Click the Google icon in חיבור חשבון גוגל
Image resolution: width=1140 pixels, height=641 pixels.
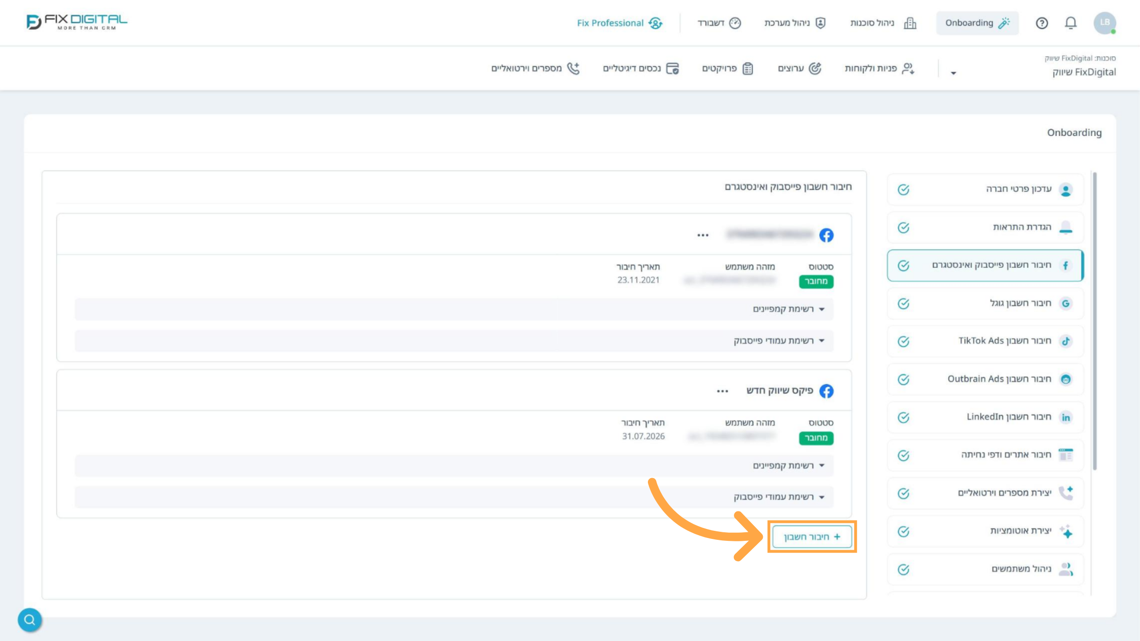(1066, 303)
